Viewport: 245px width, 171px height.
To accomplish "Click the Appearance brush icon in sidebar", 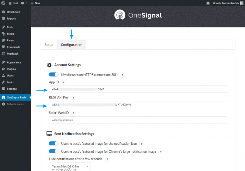I will [x=3, y=62].
